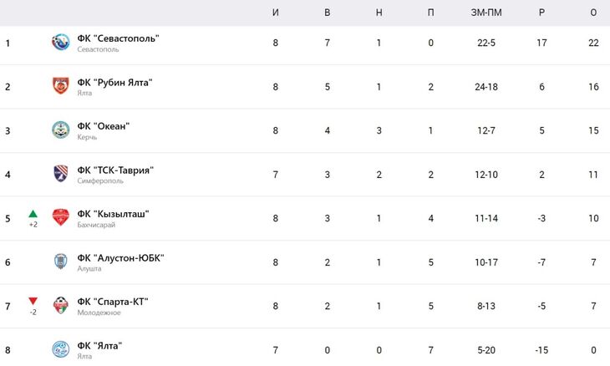
Task: Click the Kyzyltash red club logo
Action: pos(60,217)
